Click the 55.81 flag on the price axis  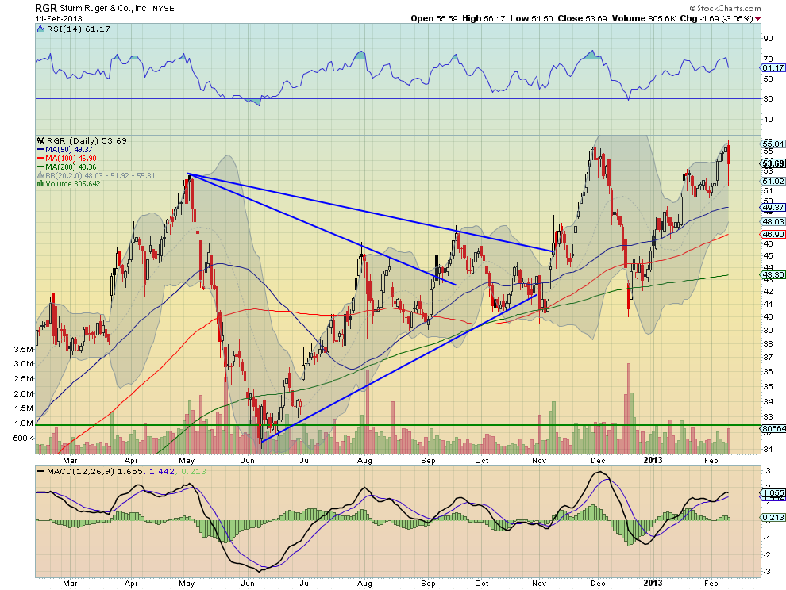[773, 144]
